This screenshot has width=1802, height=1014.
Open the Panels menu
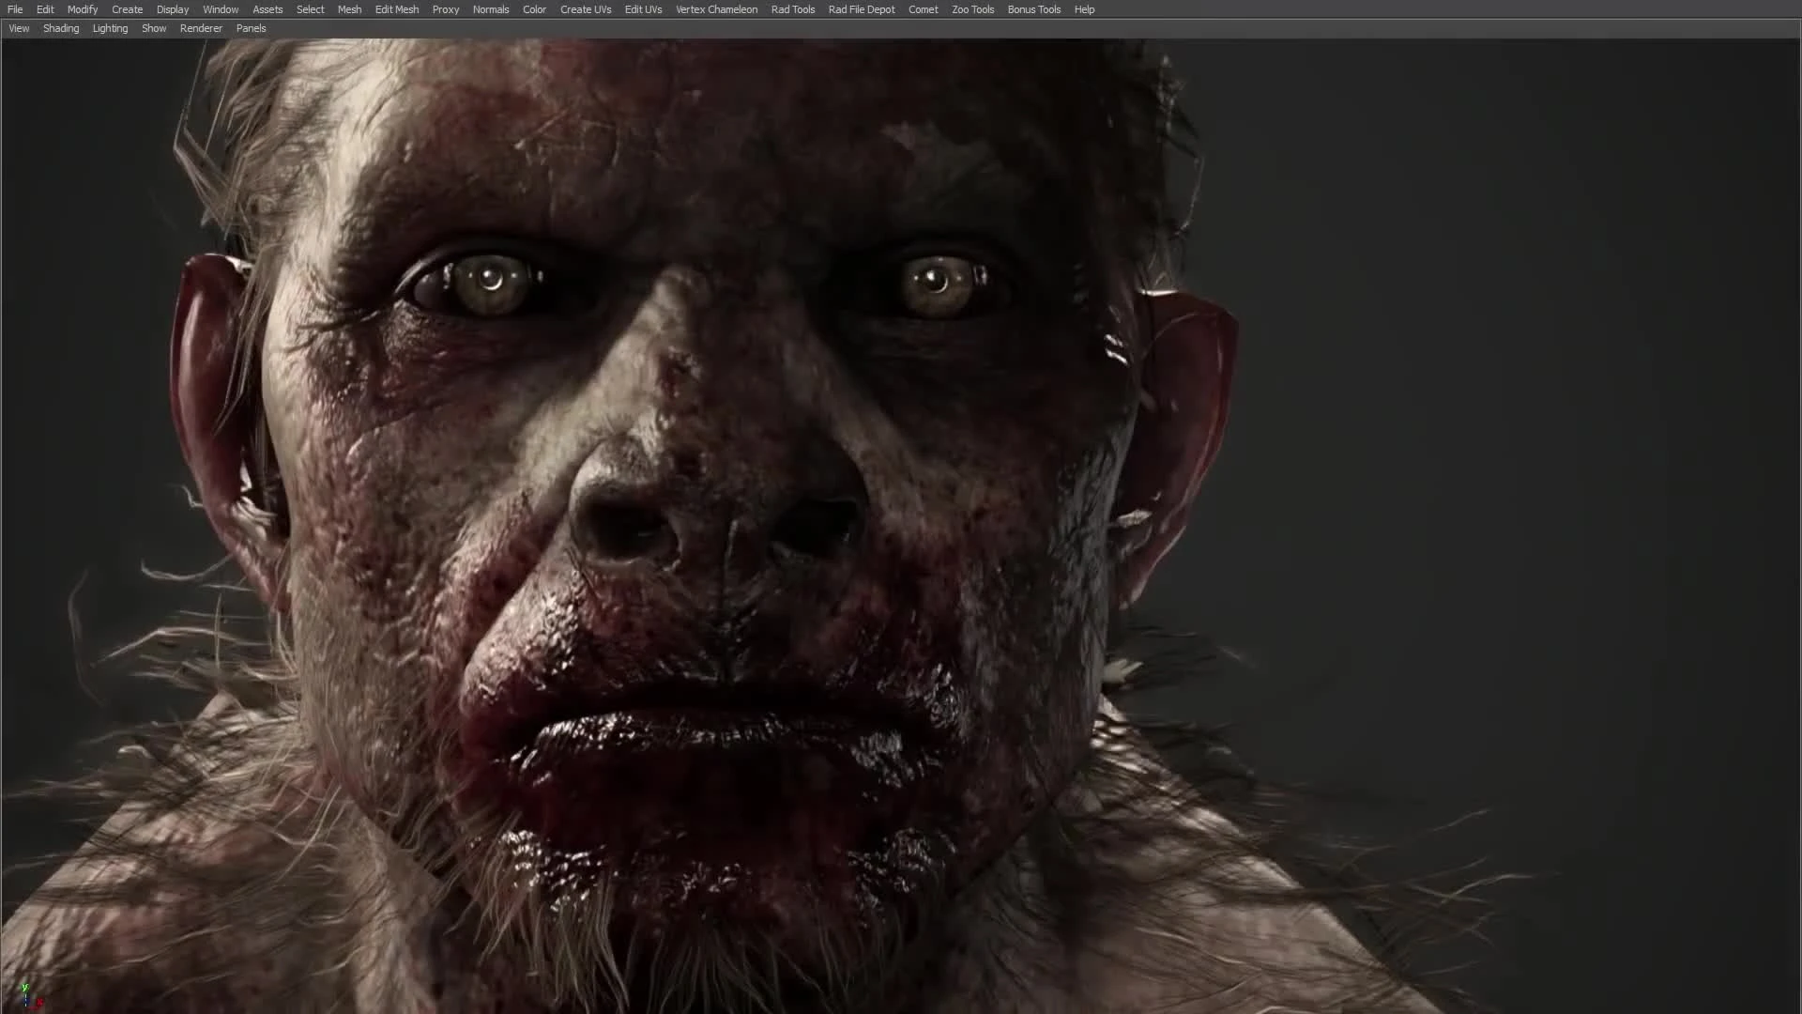[x=251, y=28]
